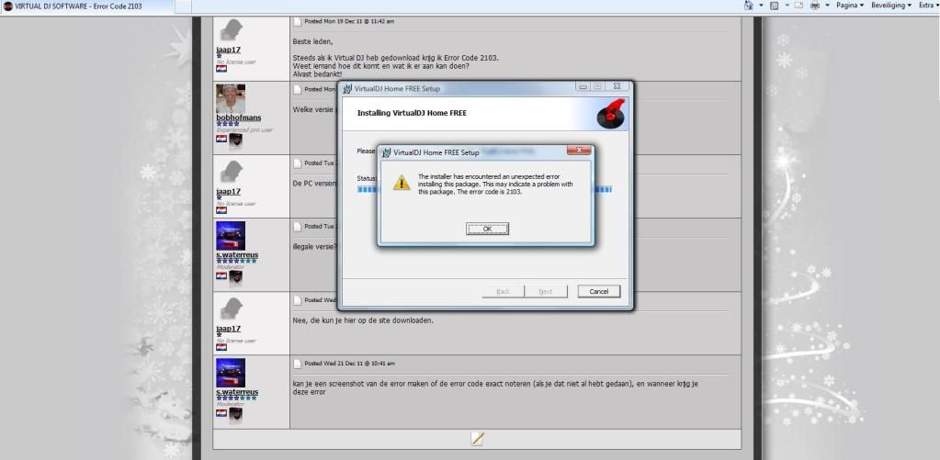Click the jaap17 silhouette avatar on the first post

231,30
